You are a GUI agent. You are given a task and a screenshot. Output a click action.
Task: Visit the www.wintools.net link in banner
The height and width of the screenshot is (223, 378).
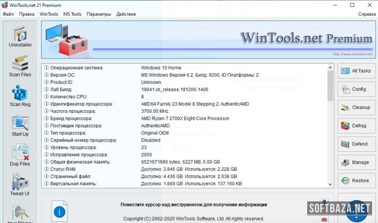pos(352,54)
